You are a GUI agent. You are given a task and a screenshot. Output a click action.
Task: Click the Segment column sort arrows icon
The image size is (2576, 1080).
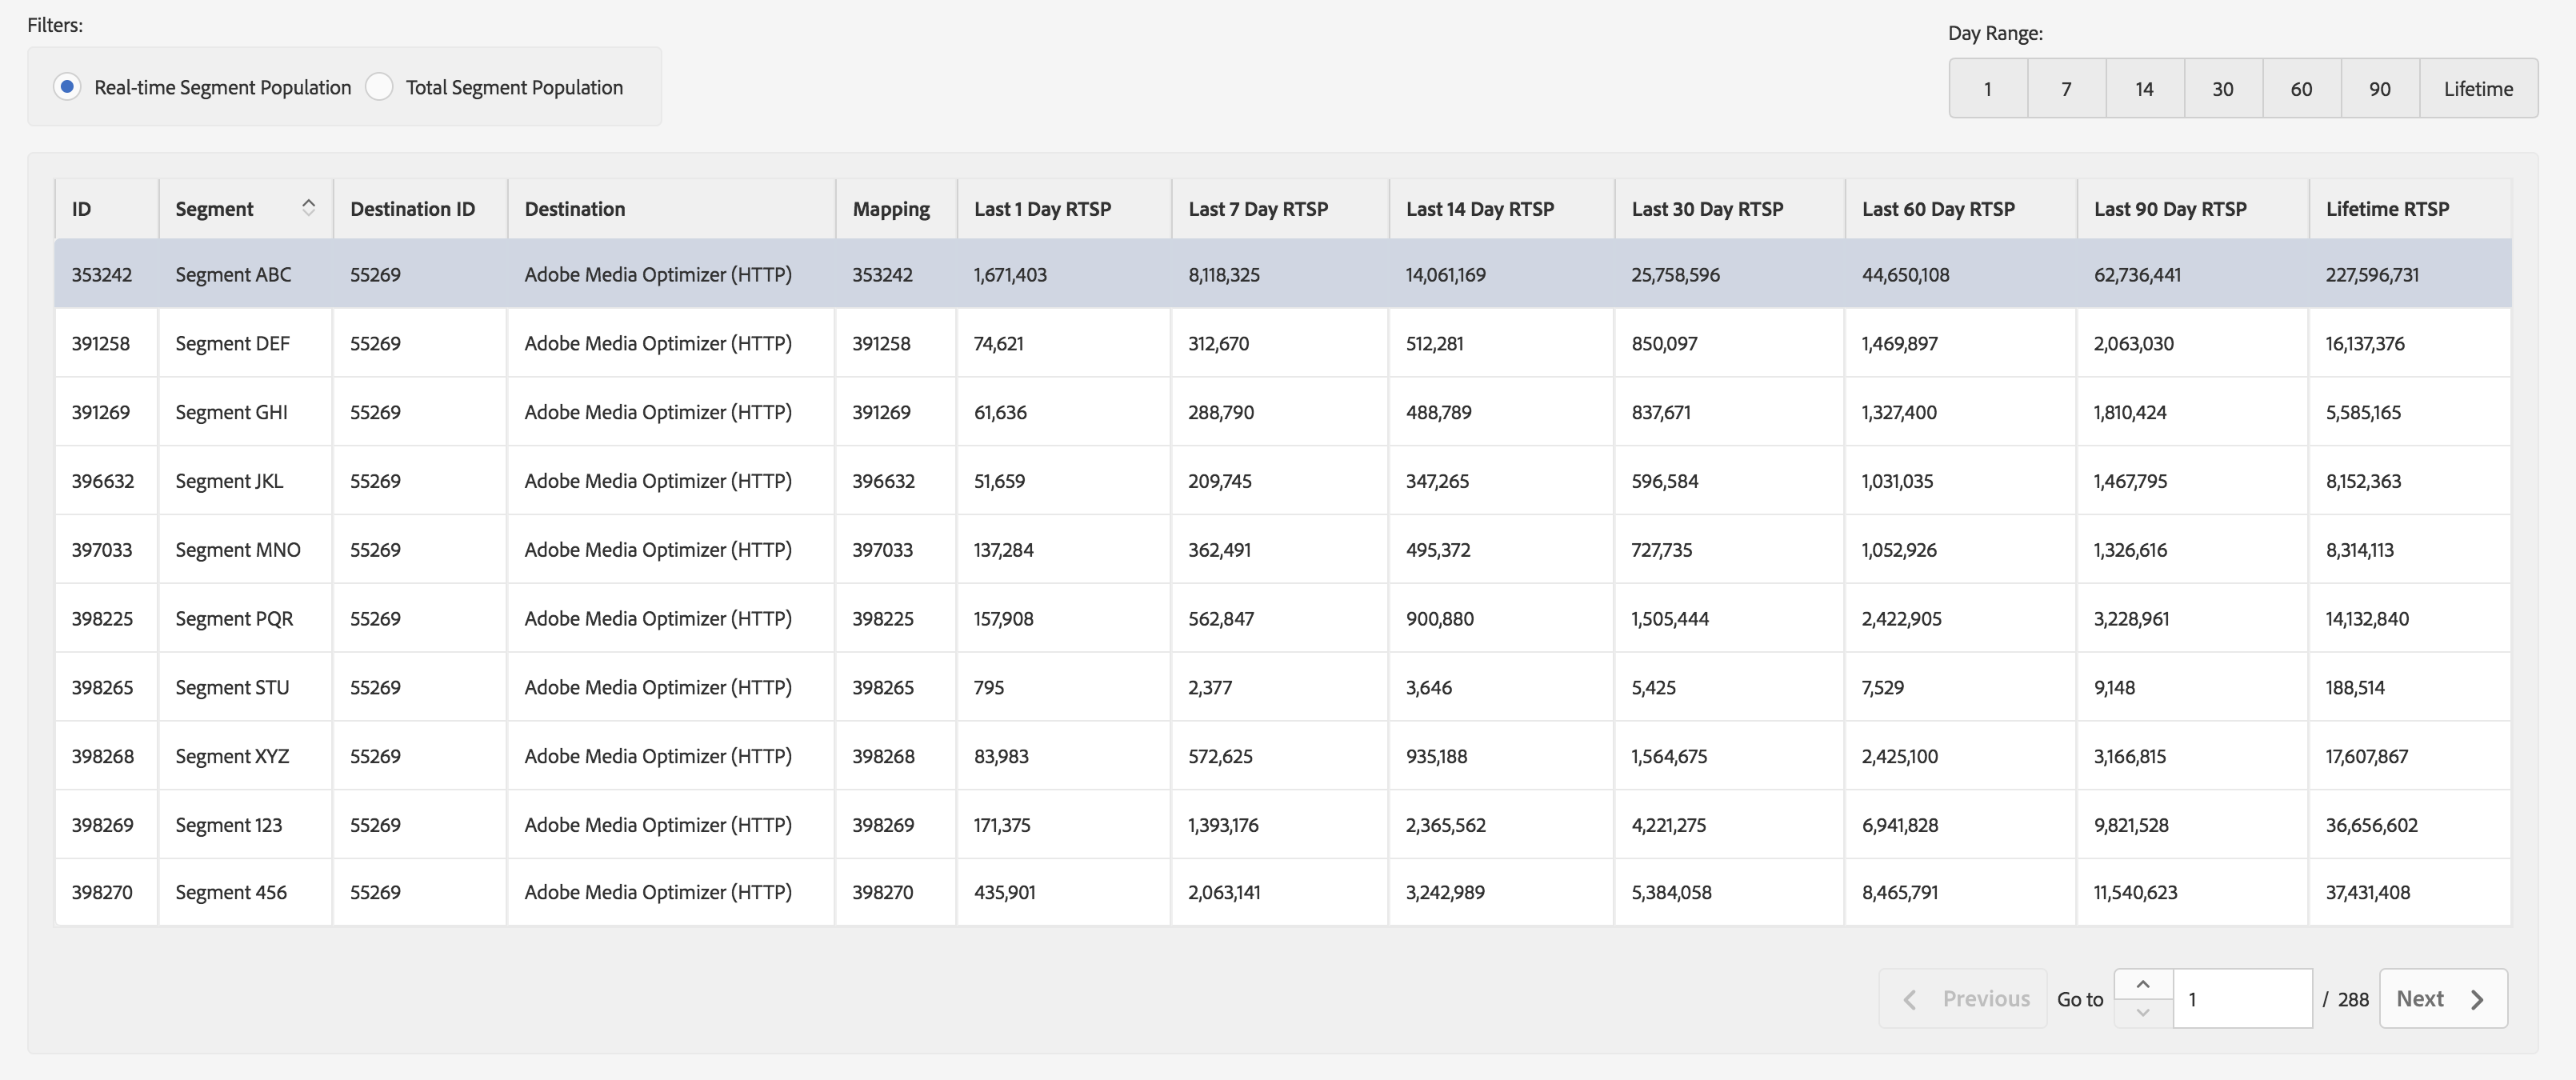308,207
